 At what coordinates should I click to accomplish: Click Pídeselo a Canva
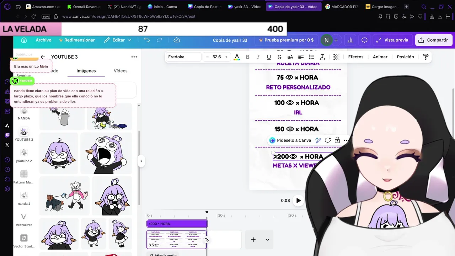[x=290, y=140]
